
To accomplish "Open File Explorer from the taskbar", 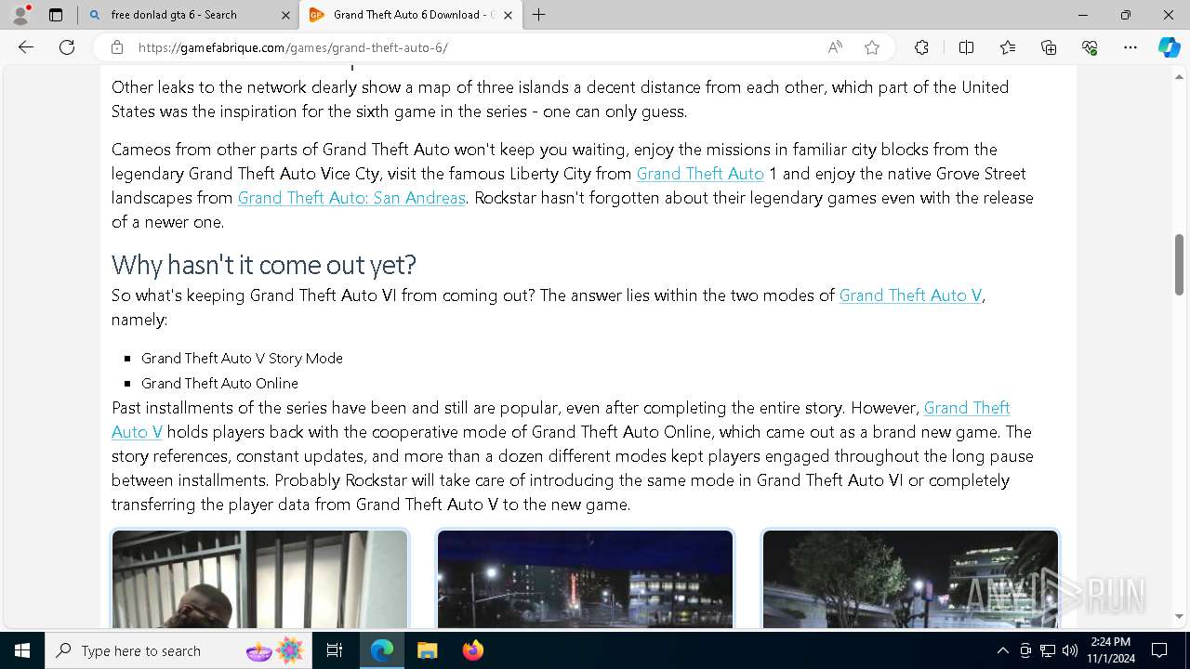I will tap(427, 650).
